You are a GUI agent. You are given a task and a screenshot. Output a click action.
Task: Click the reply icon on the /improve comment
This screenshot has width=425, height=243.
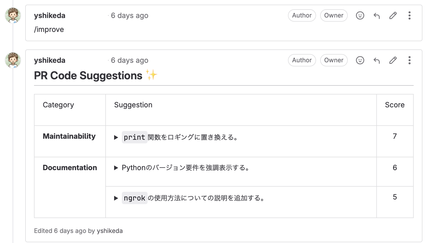coord(376,15)
